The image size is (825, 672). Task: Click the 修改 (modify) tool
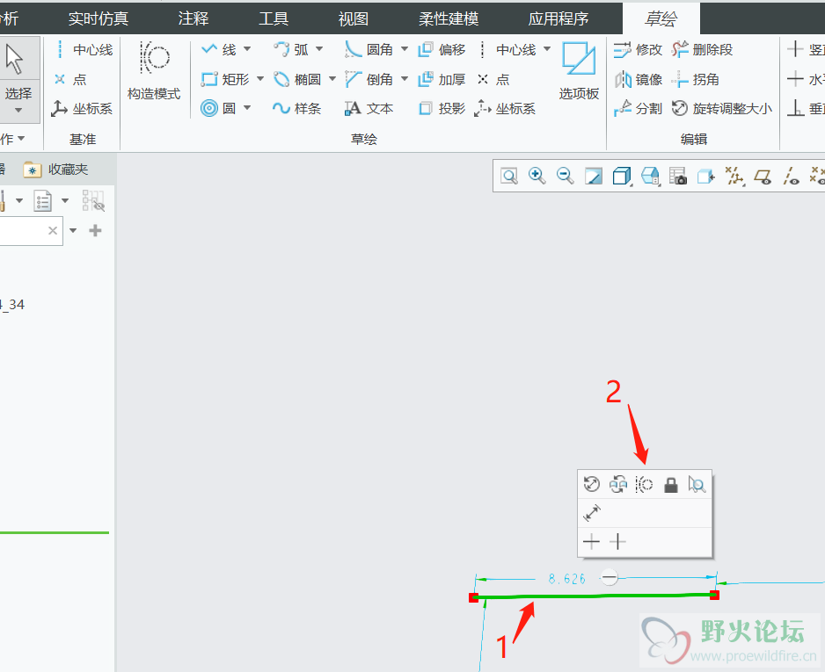coord(638,50)
